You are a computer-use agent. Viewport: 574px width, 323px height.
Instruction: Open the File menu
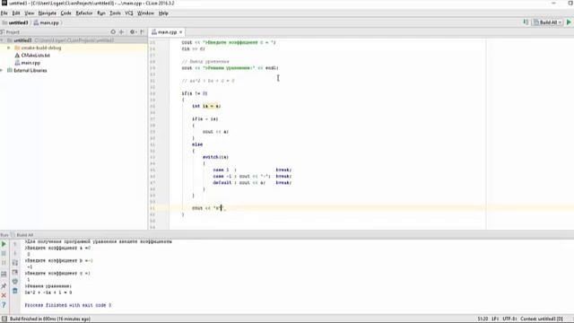pos(4,13)
